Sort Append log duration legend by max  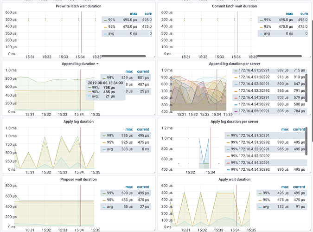pos(129,71)
